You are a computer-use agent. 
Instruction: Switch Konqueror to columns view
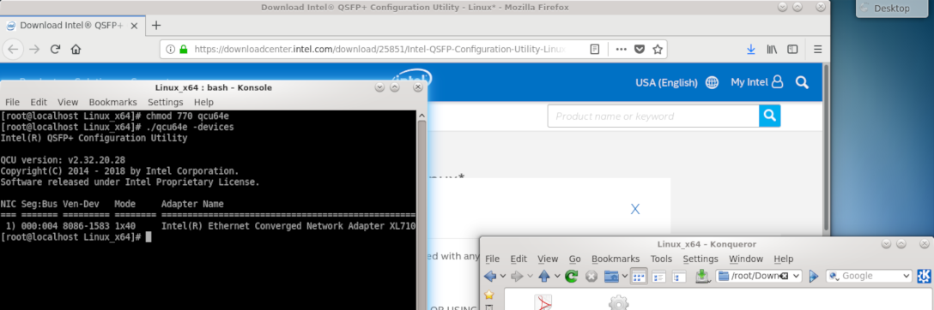coord(678,276)
